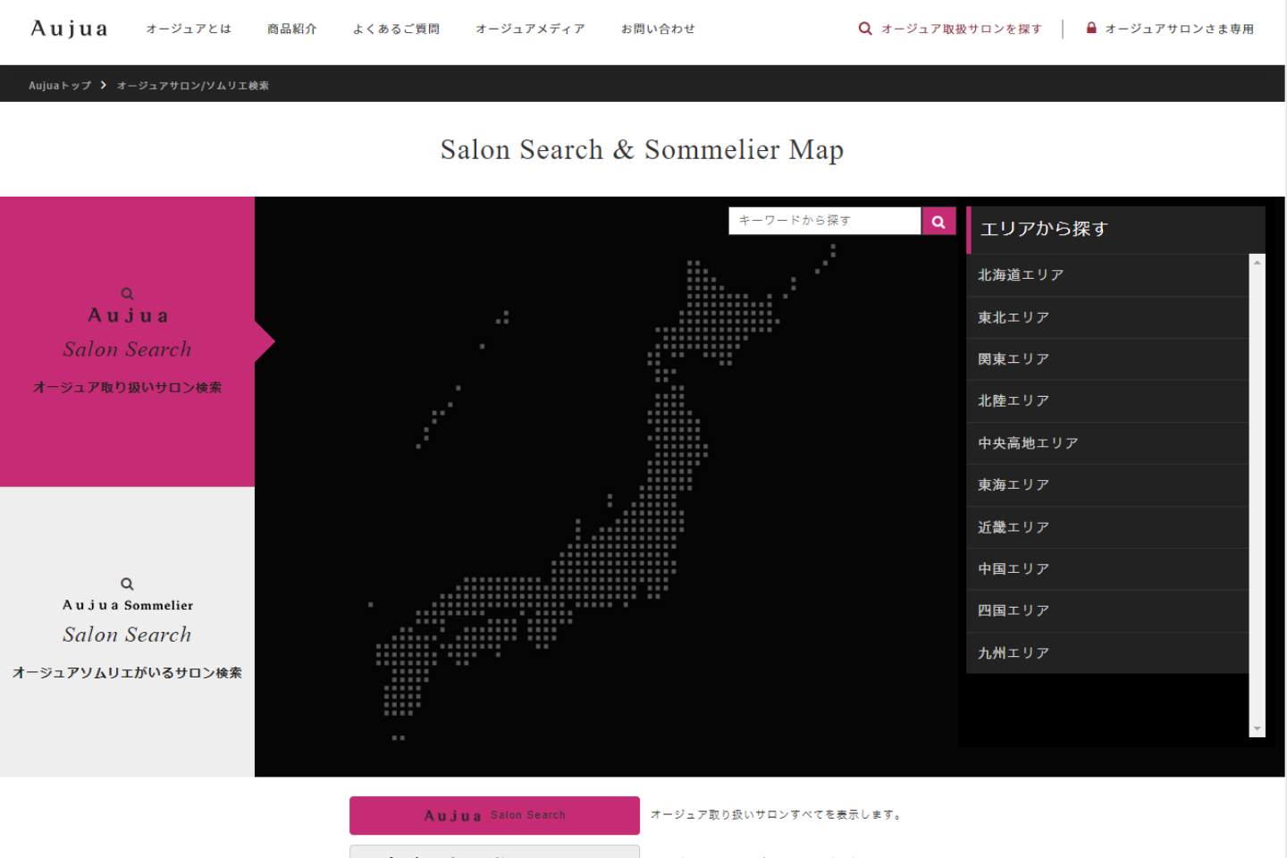Select 東海エリア in the area list
The width and height of the screenshot is (1287, 858).
(1107, 485)
